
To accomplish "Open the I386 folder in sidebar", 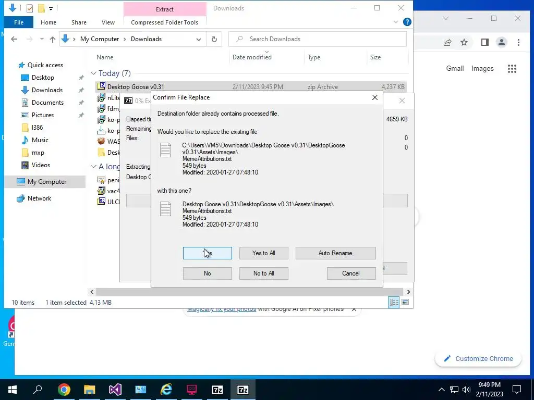I will tap(37, 128).
